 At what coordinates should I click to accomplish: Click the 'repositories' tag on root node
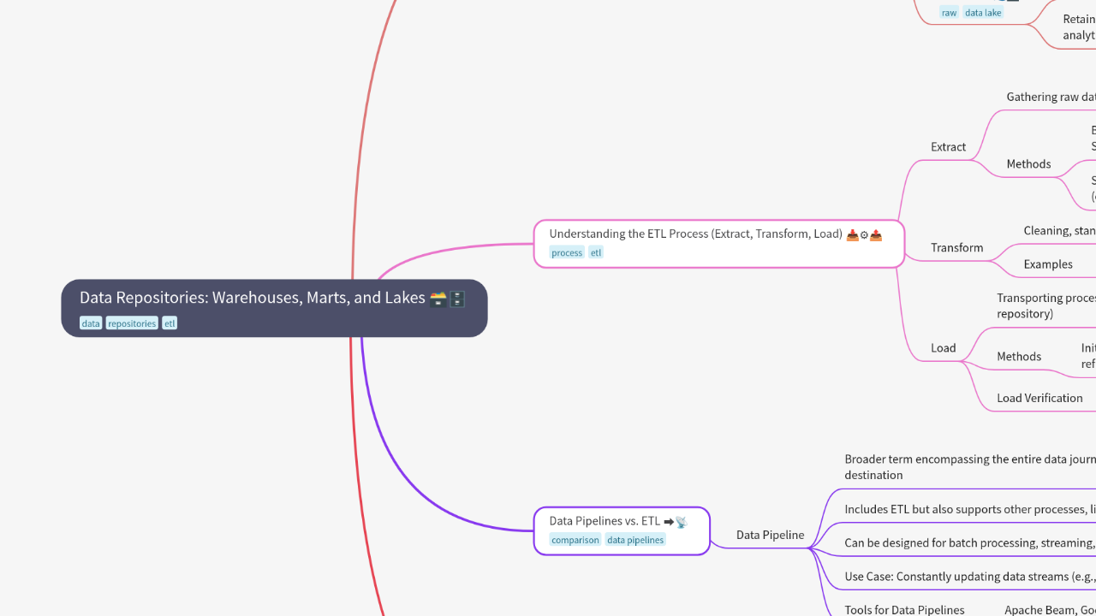132,323
